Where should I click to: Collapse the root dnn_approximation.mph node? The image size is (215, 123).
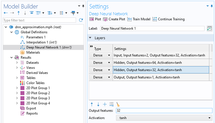point(6,27)
